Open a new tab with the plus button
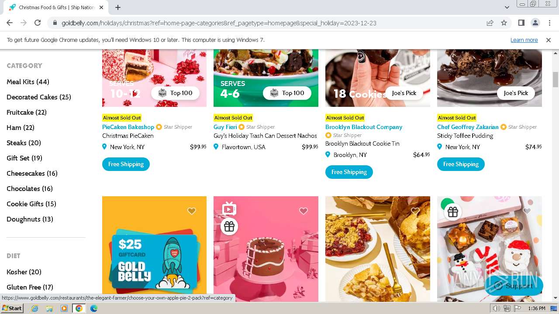Viewport: 559px width, 314px height. 118,7
